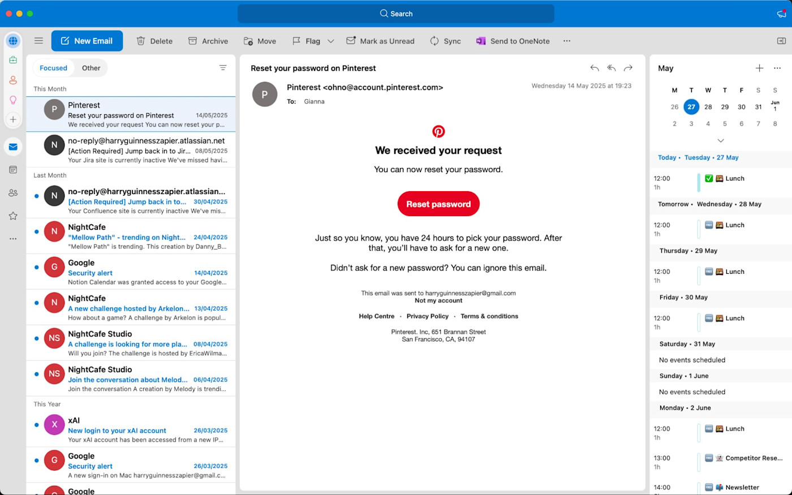Click the red Reset password button
Screen dimensions: 792x495
coord(438,204)
